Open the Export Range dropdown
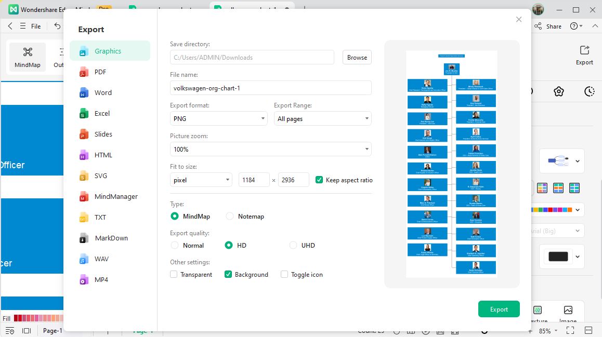The image size is (602, 337). 322,118
